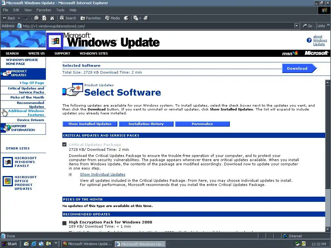
Task: Open the Show Individual Updates link
Action: click(x=102, y=174)
